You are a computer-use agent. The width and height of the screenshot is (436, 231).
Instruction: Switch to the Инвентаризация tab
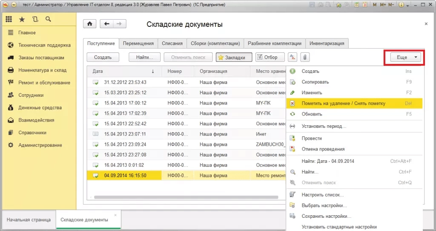(327, 43)
